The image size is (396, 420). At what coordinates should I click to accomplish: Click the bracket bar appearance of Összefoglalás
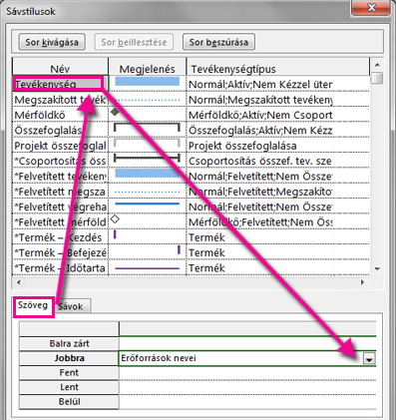point(147,128)
